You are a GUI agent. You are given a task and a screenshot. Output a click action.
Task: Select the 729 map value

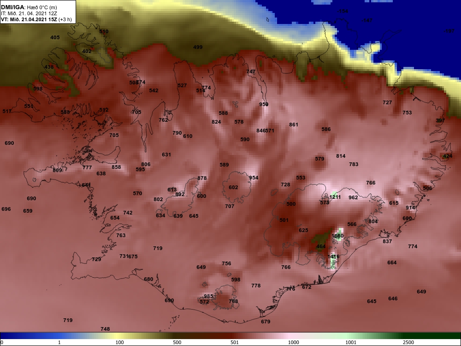tap(96, 259)
